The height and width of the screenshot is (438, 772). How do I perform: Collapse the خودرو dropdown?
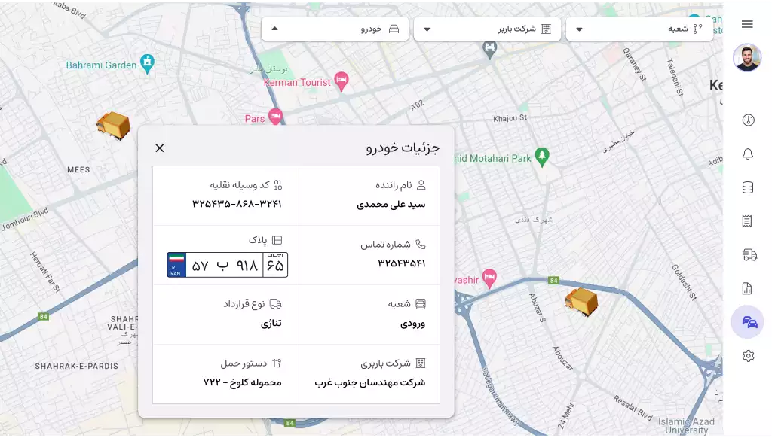tap(335, 29)
